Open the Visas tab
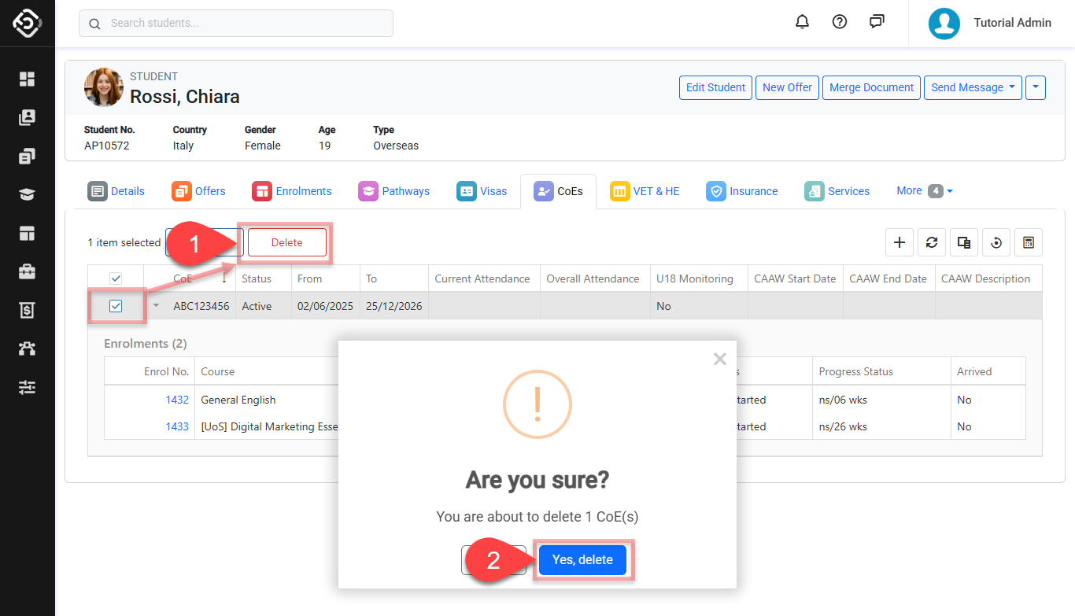This screenshot has width=1075, height=616. point(482,191)
